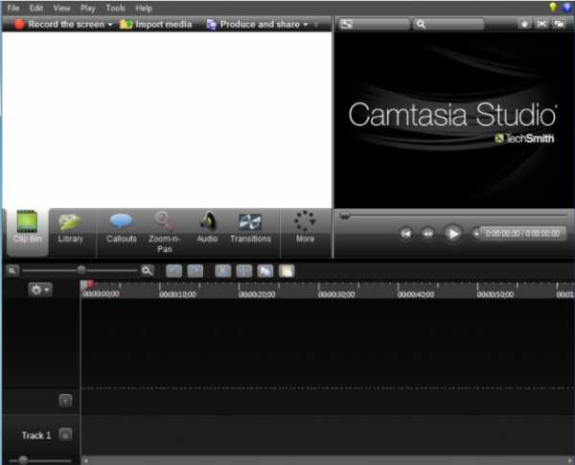Image resolution: width=575 pixels, height=465 pixels.
Task: Open the Callouts tool tab
Action: (x=122, y=228)
